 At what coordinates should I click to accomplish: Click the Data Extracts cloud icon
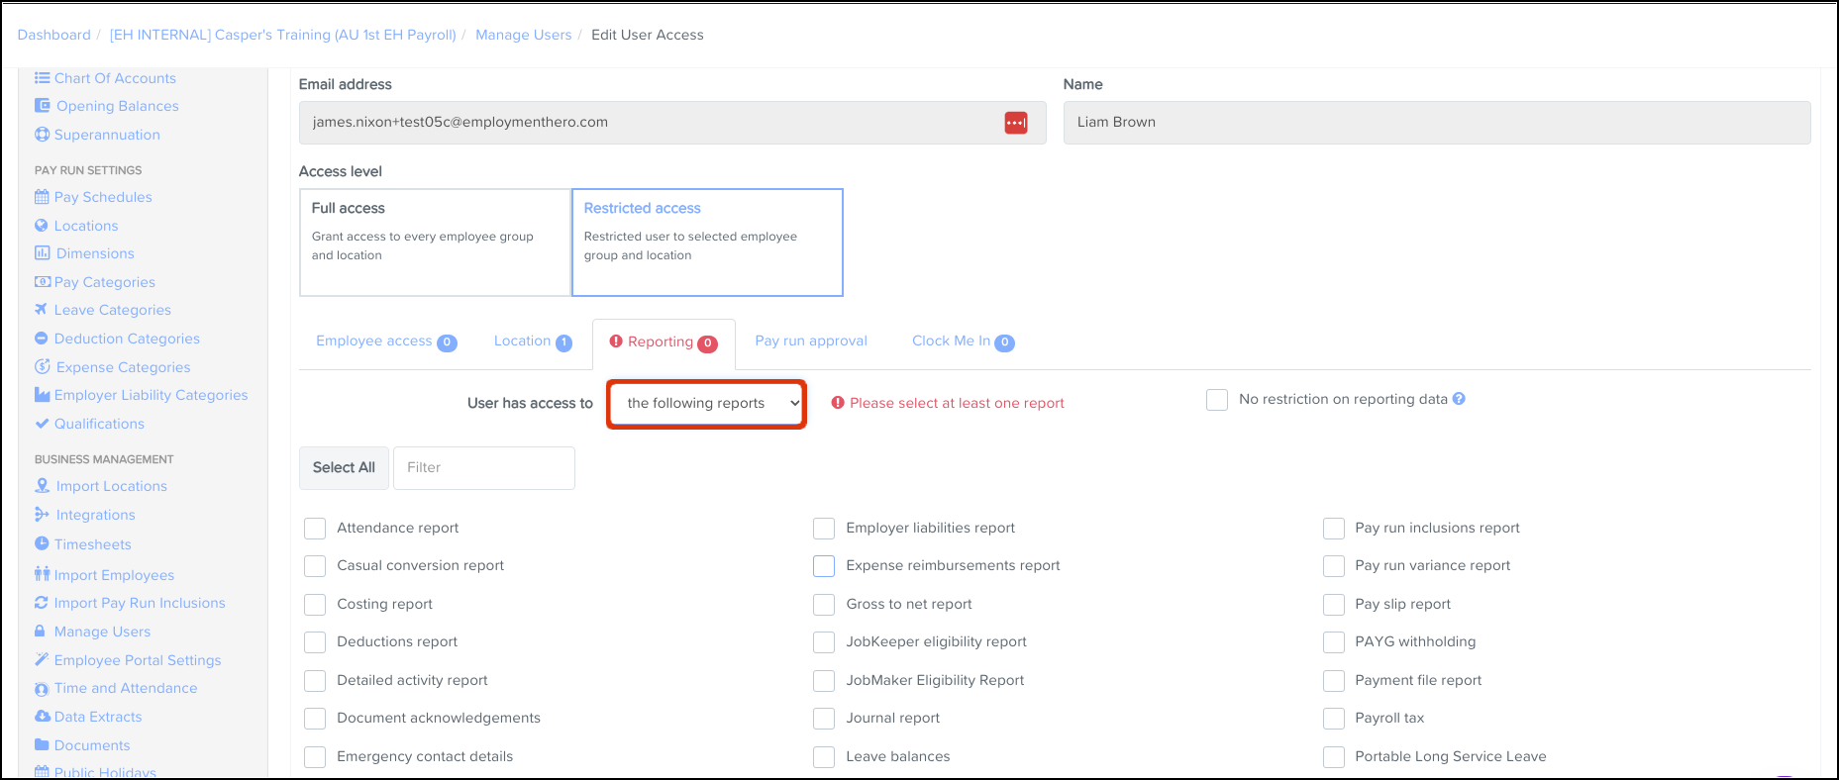pos(42,717)
